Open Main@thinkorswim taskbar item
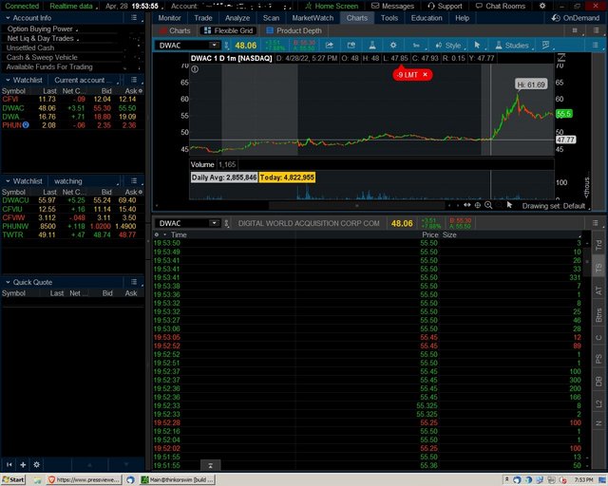 point(178,479)
